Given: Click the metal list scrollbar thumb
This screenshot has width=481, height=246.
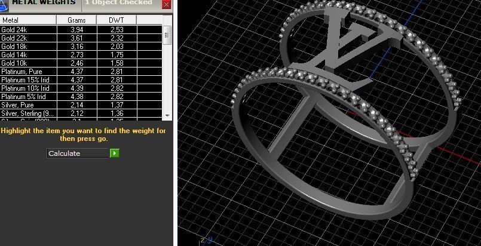Looking at the screenshot, I should 167,35.
